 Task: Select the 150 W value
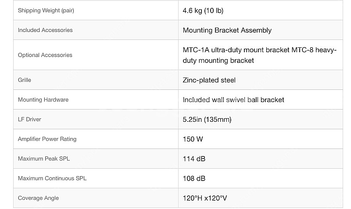[193, 139]
